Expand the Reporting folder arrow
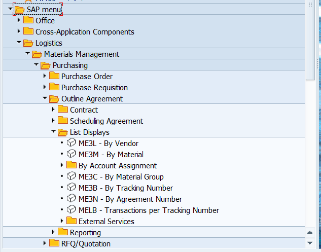This screenshot has width=321, height=252. pyautogui.click(x=53, y=232)
